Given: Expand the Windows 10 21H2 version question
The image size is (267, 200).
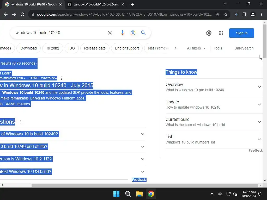Looking at the screenshot, I should coord(73,159).
